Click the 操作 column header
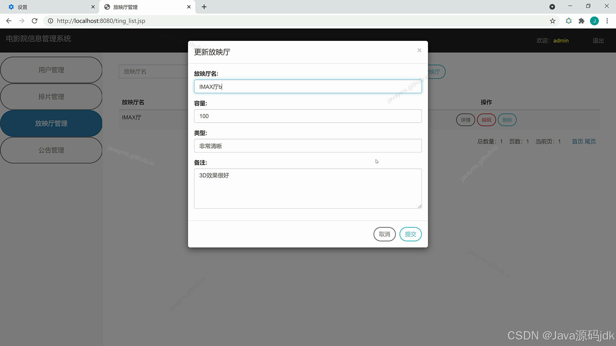Viewport: 616px width, 346px height. [x=486, y=102]
